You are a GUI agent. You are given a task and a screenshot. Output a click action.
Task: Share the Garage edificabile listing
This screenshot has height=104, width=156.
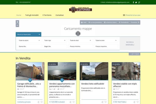point(38,102)
